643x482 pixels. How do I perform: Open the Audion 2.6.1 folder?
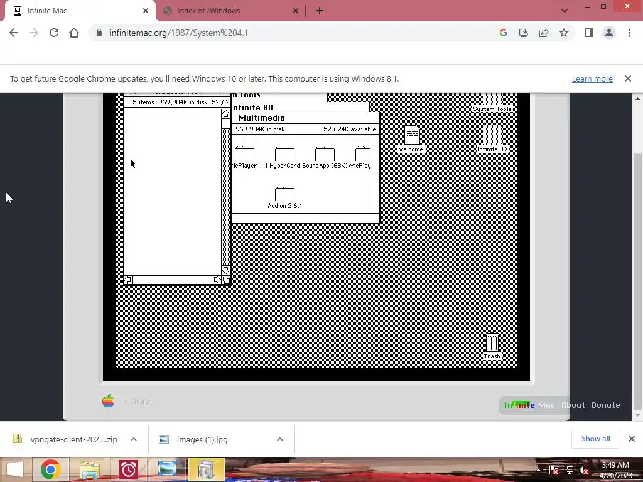(284, 195)
